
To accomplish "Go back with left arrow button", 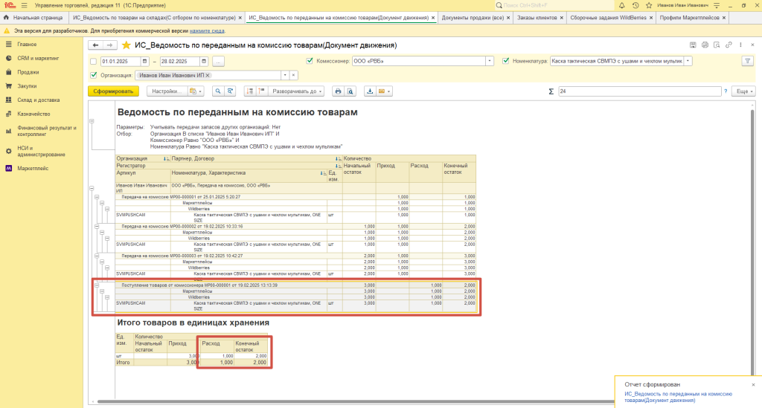I will pyautogui.click(x=96, y=45).
